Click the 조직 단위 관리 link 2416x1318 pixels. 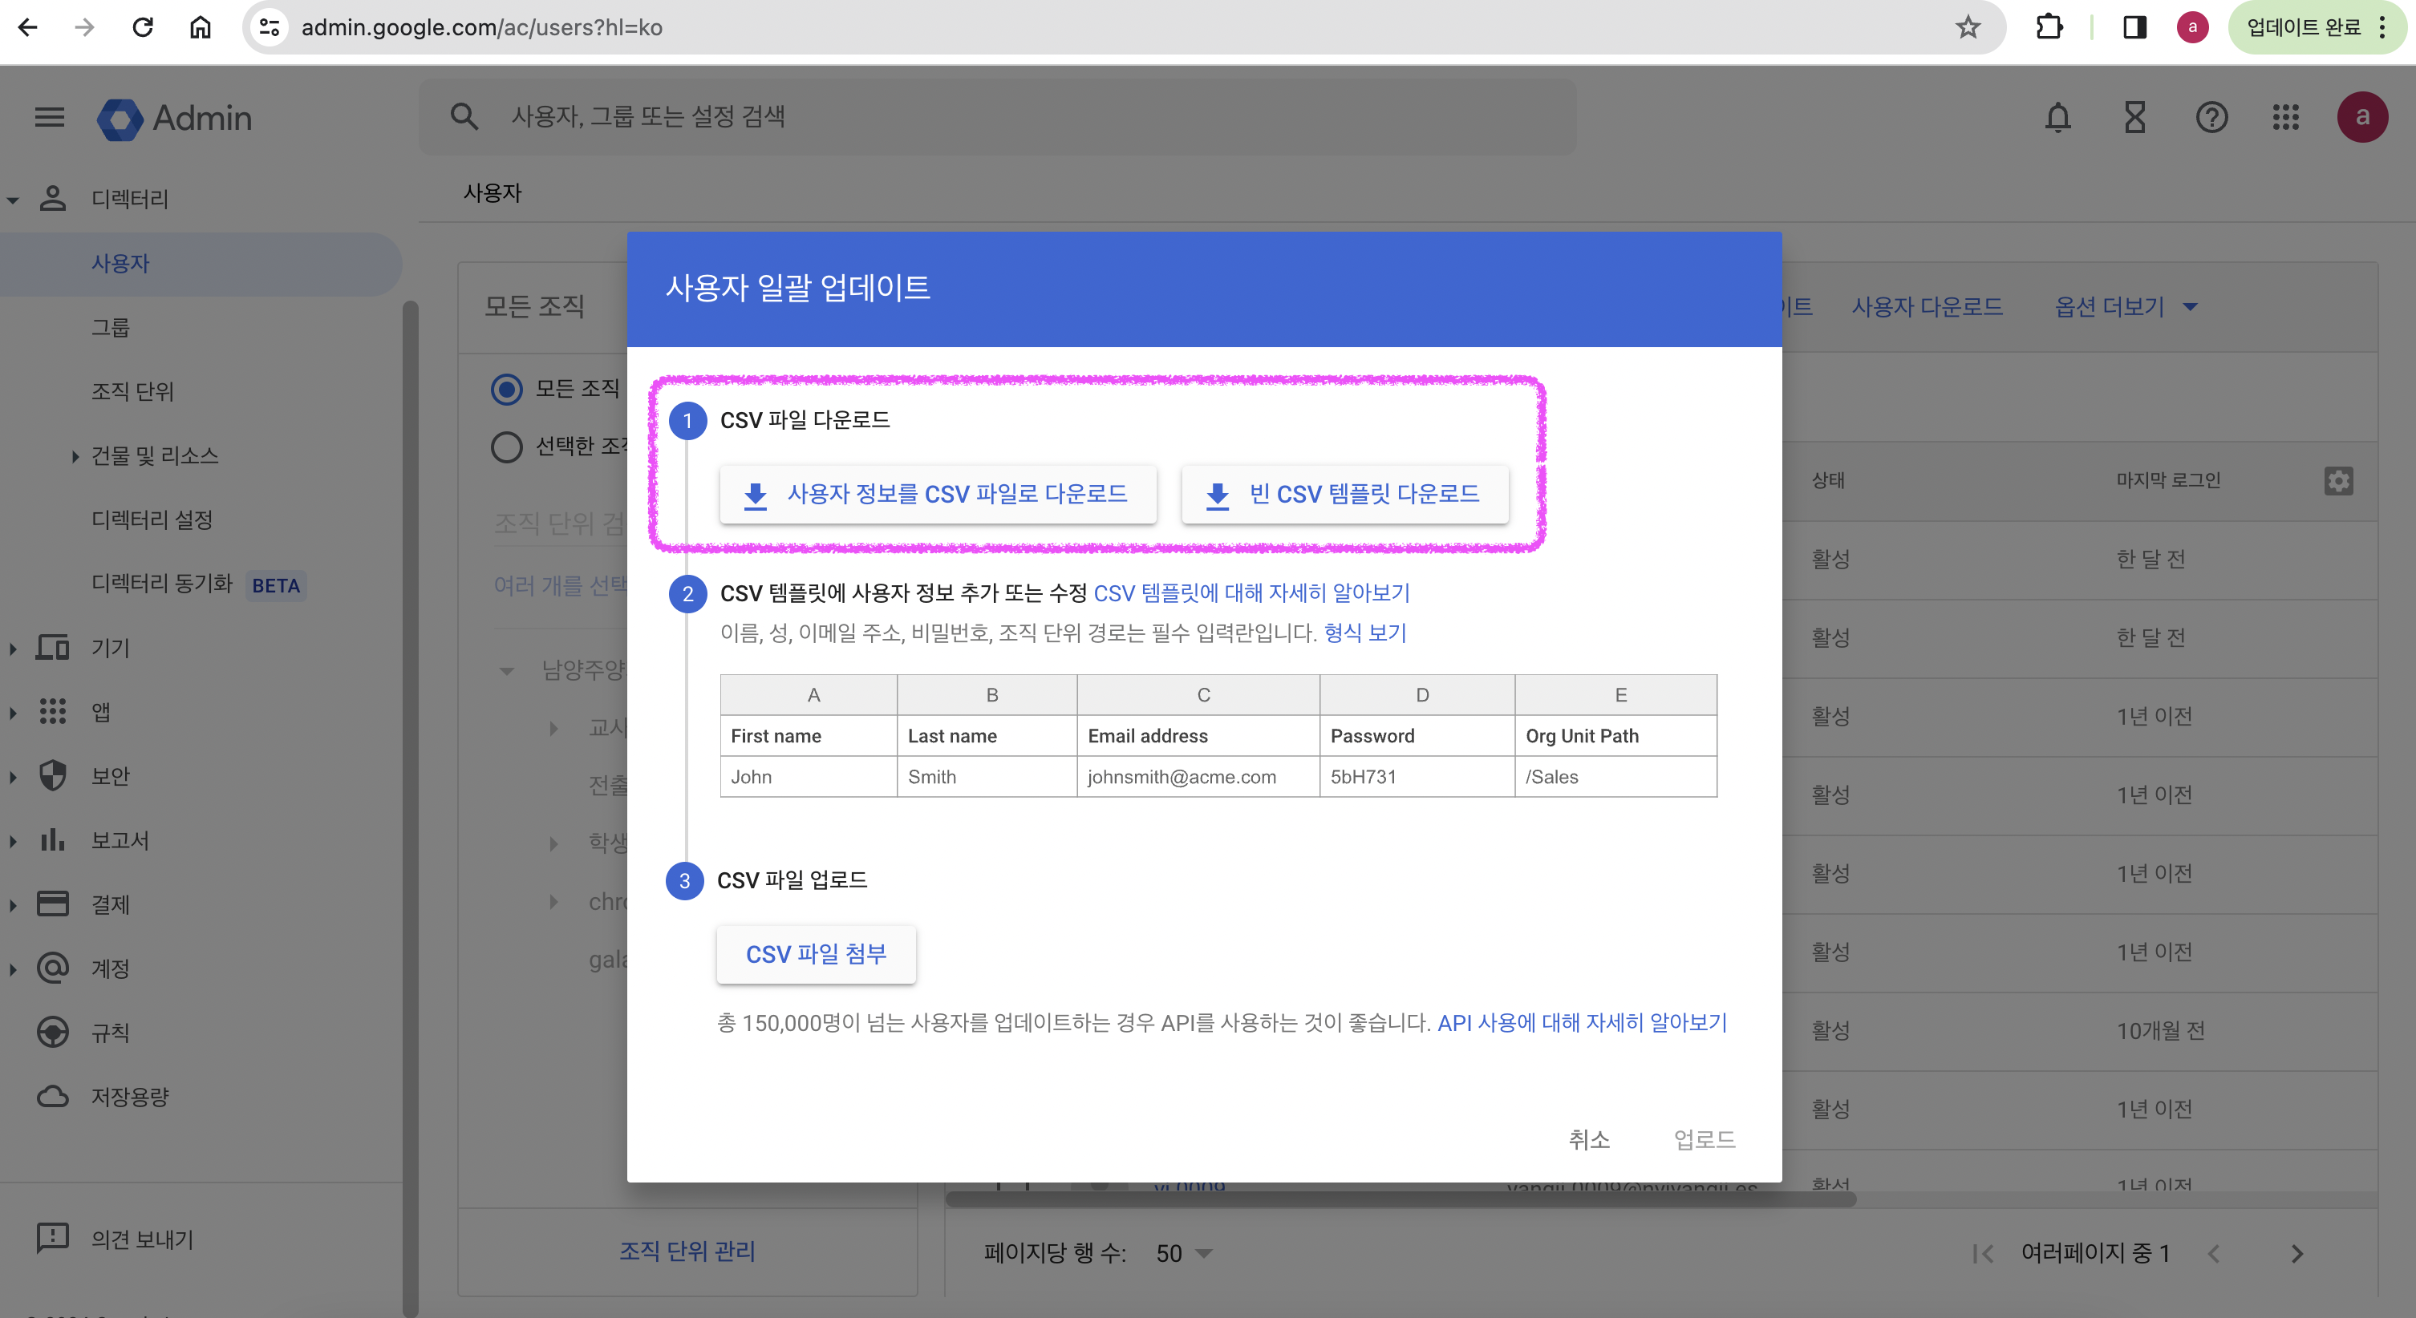click(x=687, y=1251)
